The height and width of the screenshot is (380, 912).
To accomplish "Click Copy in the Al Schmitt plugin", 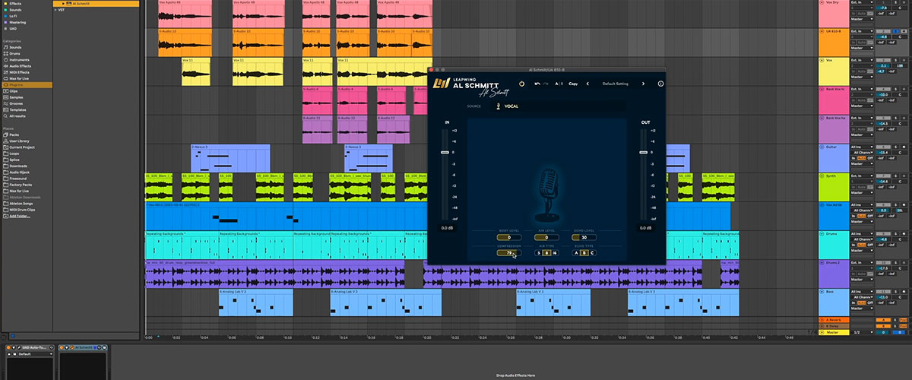I will pyautogui.click(x=573, y=84).
